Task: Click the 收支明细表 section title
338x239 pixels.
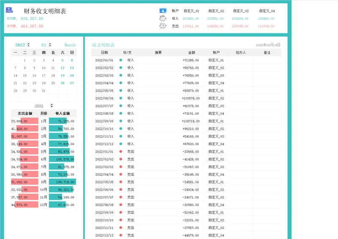Action: pos(103,45)
